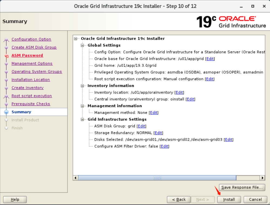Click the Management Options step bullet

point(6,64)
